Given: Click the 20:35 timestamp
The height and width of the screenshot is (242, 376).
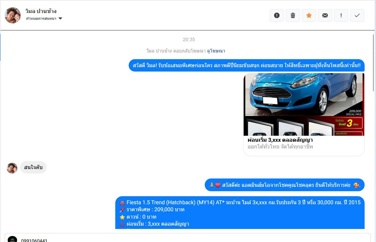Looking at the screenshot, I should [x=189, y=39].
